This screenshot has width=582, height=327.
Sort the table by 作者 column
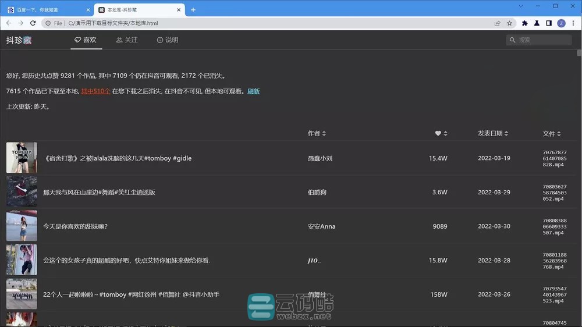tap(317, 133)
